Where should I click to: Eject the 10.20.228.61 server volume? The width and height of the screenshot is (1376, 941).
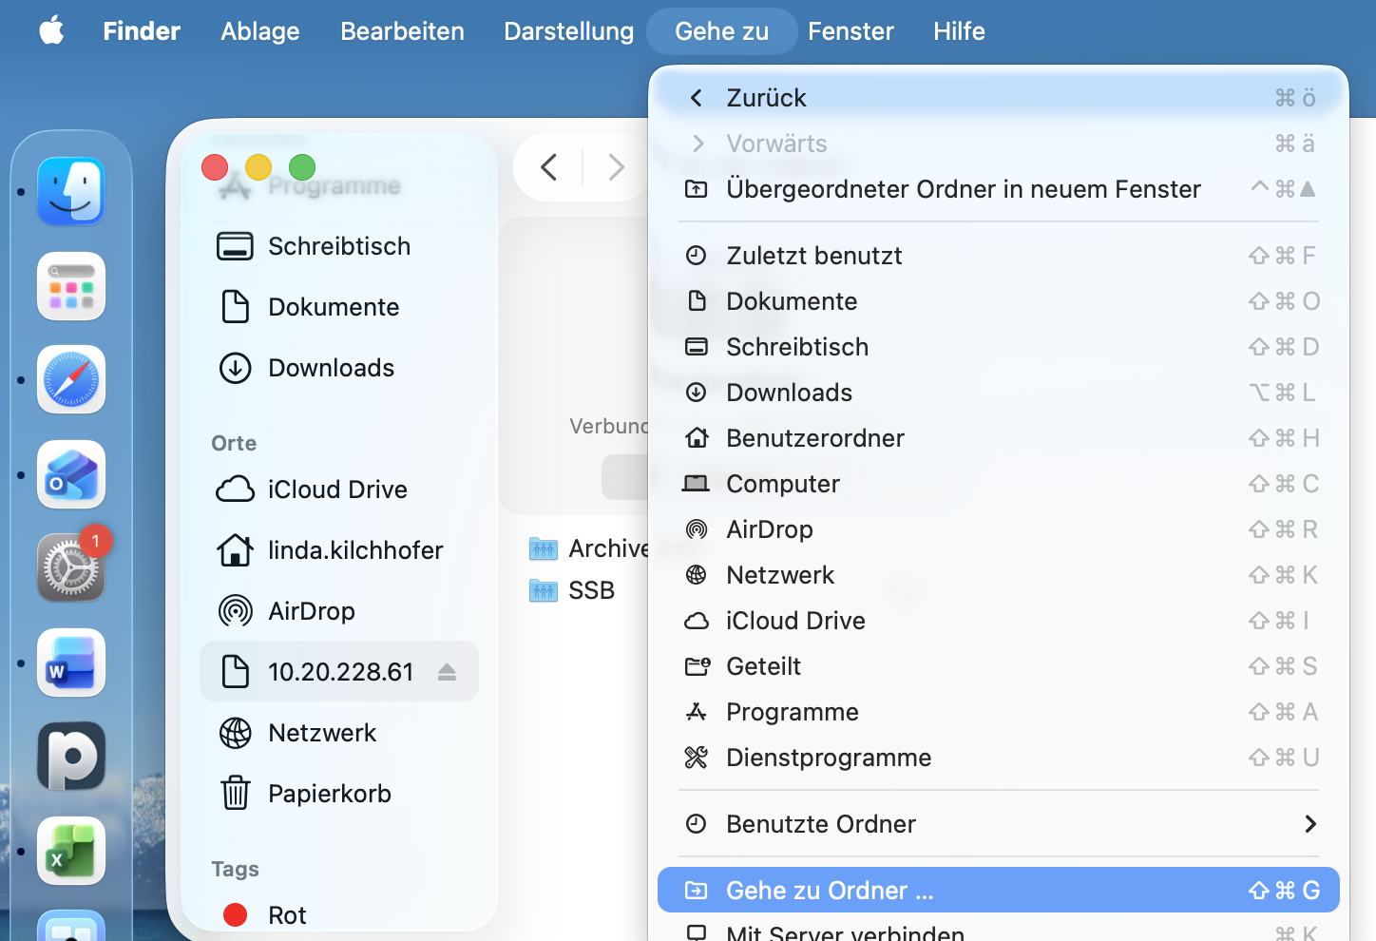tap(447, 672)
